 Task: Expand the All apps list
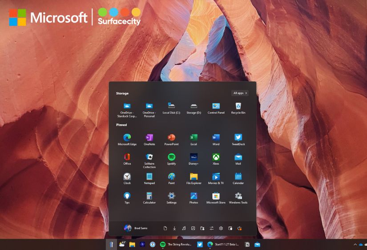[x=240, y=93]
